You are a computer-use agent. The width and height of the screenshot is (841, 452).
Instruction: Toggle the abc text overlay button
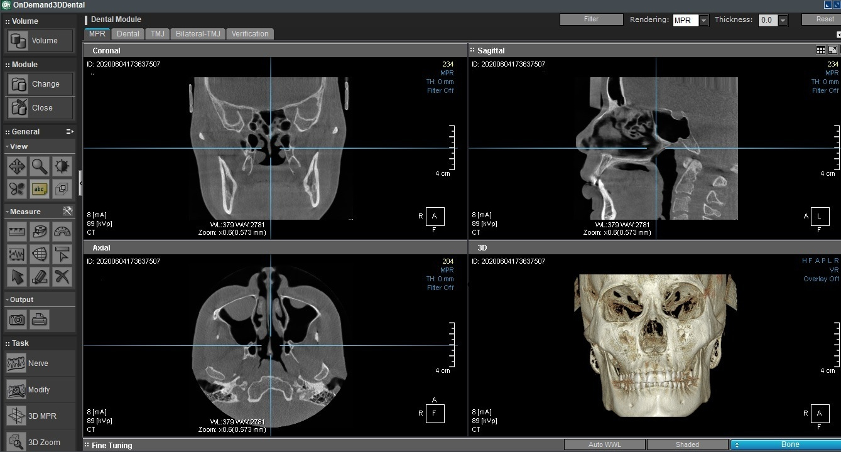pyautogui.click(x=40, y=188)
